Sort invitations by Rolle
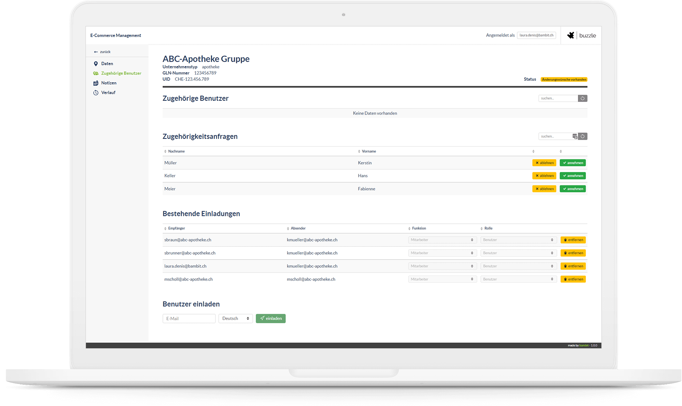 tap(487, 228)
